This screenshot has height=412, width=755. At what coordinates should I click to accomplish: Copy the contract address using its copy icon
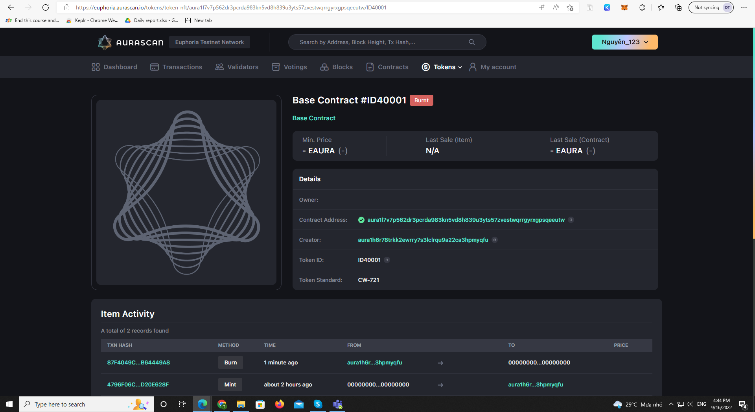pos(571,220)
